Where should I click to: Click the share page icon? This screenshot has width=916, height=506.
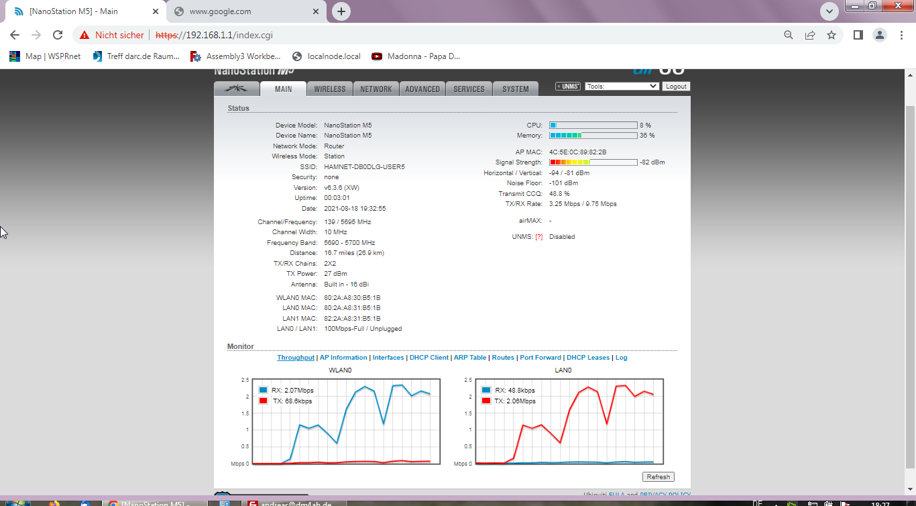point(810,35)
